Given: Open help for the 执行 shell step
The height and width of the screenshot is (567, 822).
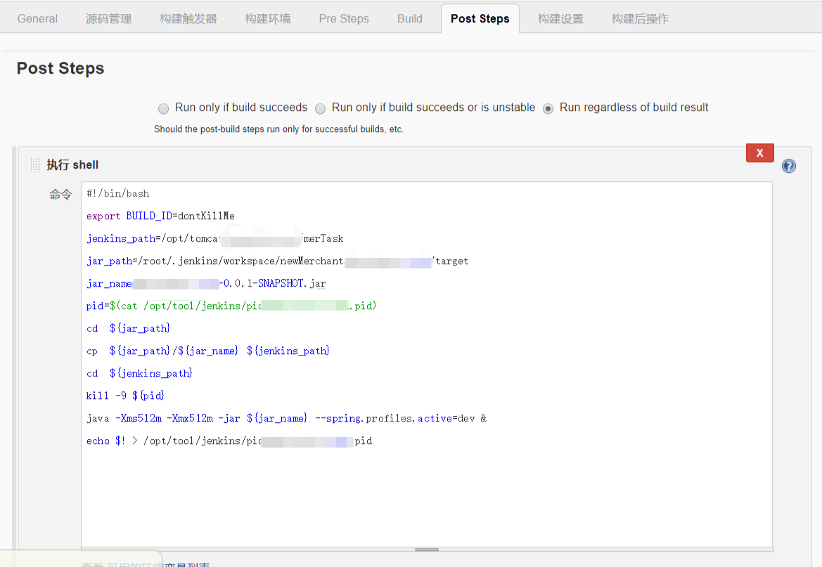Looking at the screenshot, I should click(788, 166).
